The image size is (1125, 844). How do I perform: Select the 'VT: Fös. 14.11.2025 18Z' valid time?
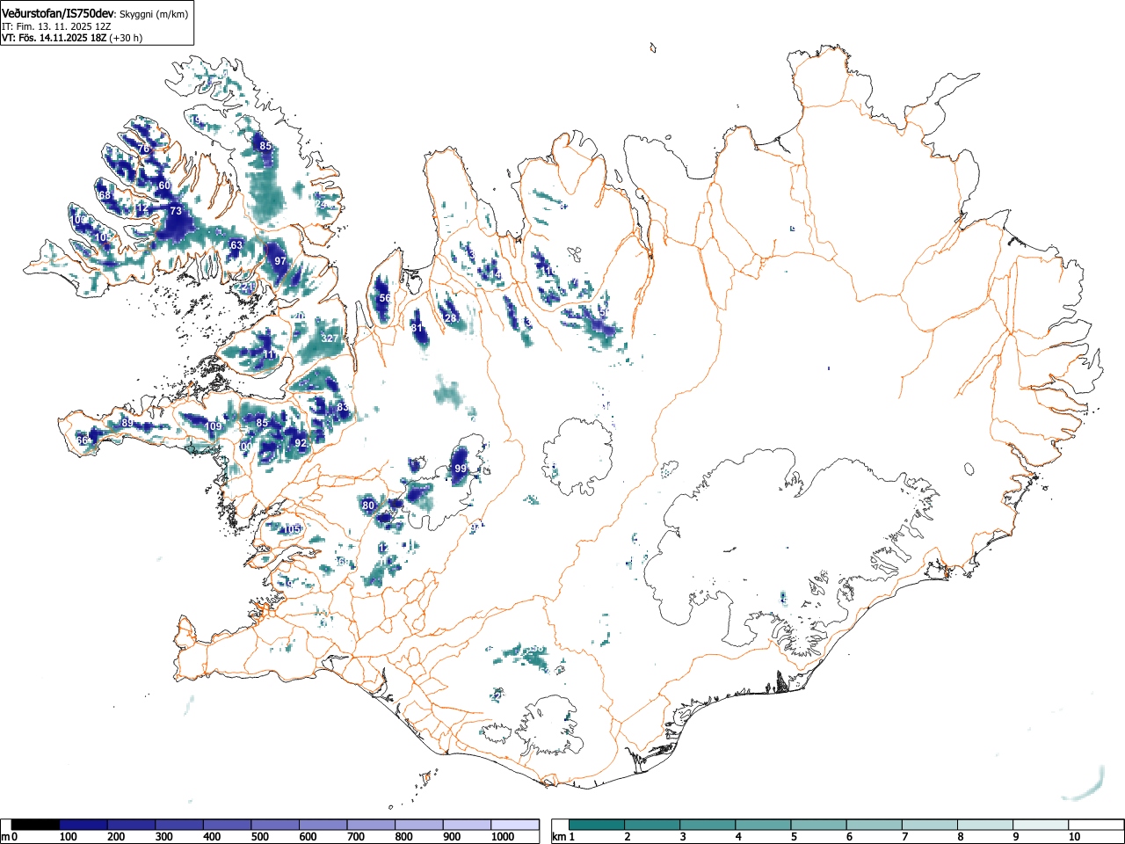[x=54, y=38]
